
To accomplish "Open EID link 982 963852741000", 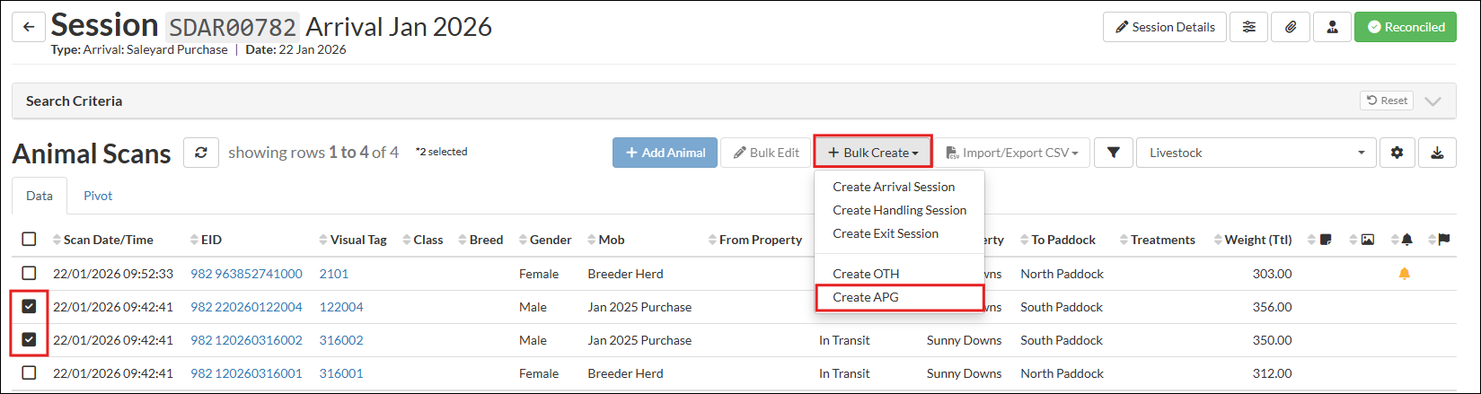I will click(x=246, y=274).
